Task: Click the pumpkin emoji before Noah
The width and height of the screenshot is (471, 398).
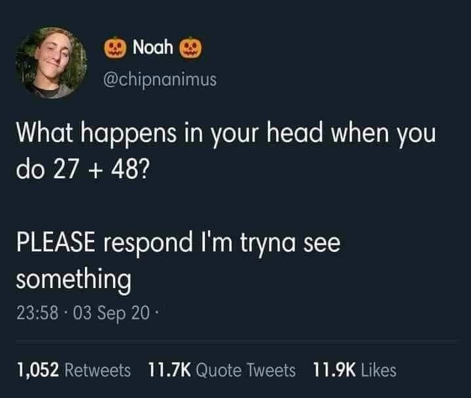Action: [115, 48]
